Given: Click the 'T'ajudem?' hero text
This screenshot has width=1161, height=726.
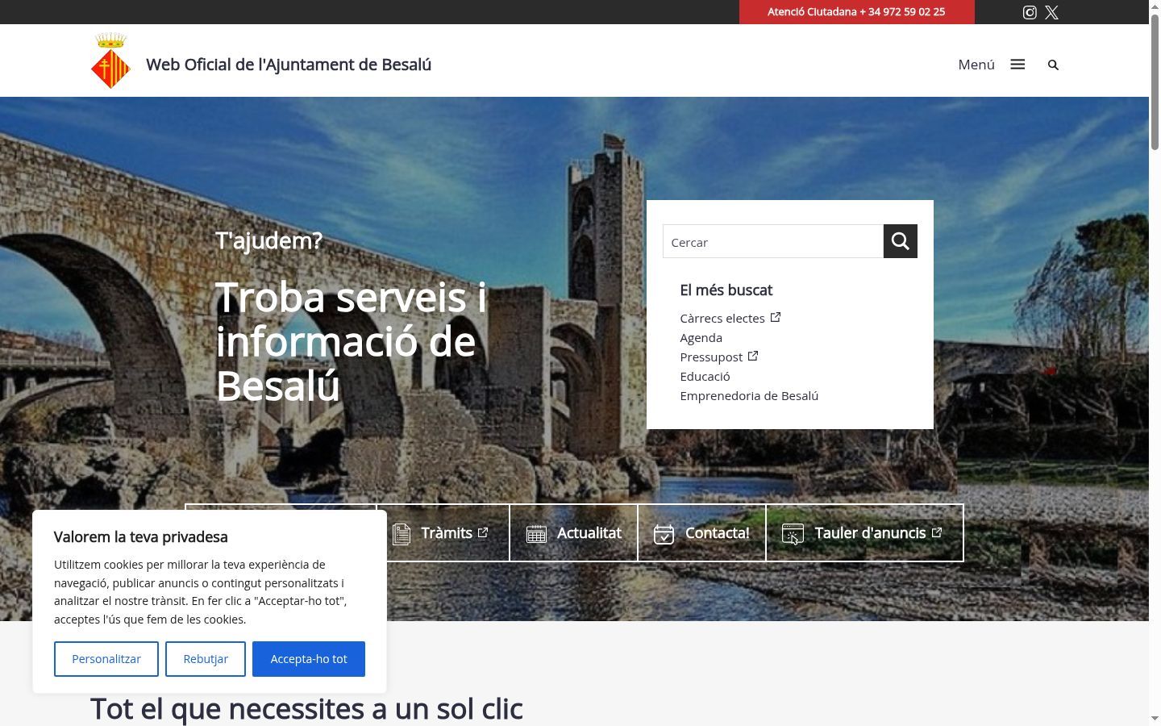Looking at the screenshot, I should pyautogui.click(x=269, y=240).
